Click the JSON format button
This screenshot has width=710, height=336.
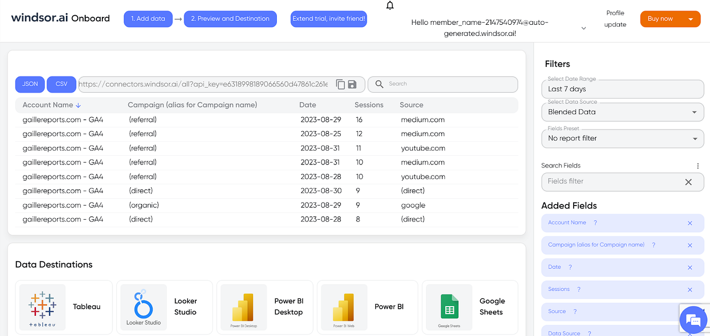[x=30, y=84]
